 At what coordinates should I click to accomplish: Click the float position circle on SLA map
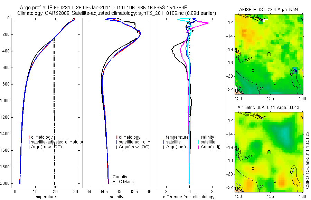pyautogui.click(x=269, y=152)
